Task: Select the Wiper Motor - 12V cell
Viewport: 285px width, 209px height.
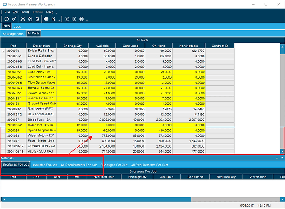Action: click(x=42, y=135)
